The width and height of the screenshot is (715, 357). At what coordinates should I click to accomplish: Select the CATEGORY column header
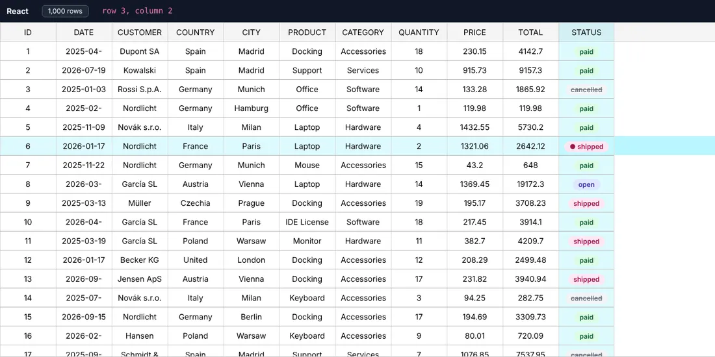click(x=363, y=32)
